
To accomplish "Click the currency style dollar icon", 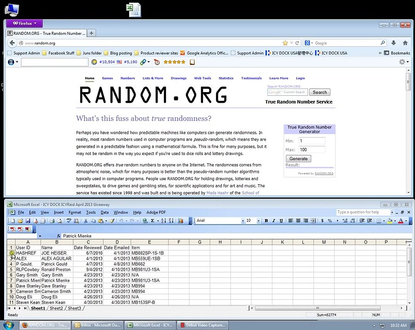I will click(x=322, y=221).
